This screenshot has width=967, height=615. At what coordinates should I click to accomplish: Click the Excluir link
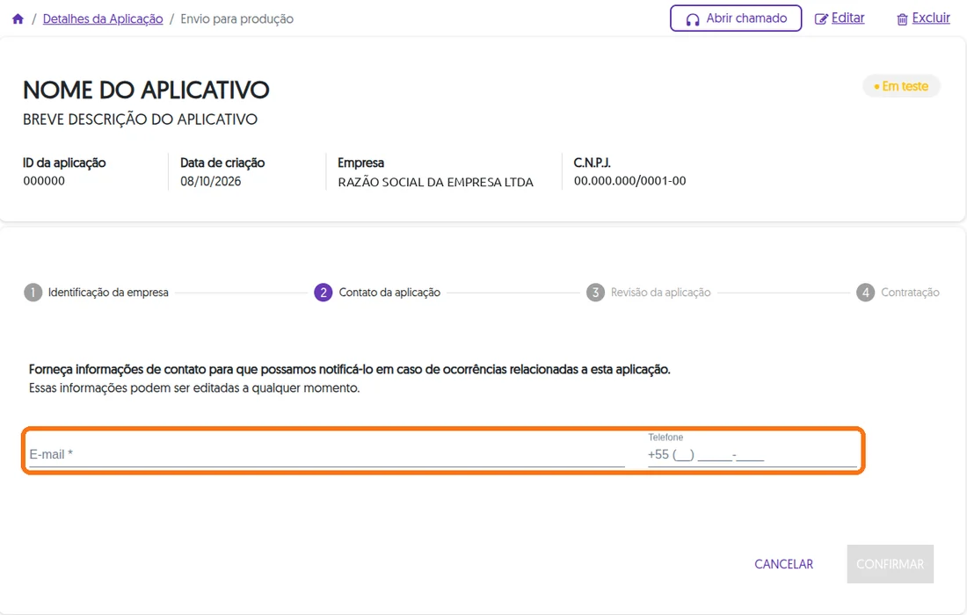click(x=923, y=18)
